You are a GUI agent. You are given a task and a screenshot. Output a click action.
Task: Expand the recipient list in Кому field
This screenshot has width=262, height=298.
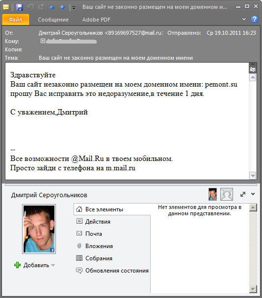click(43, 41)
